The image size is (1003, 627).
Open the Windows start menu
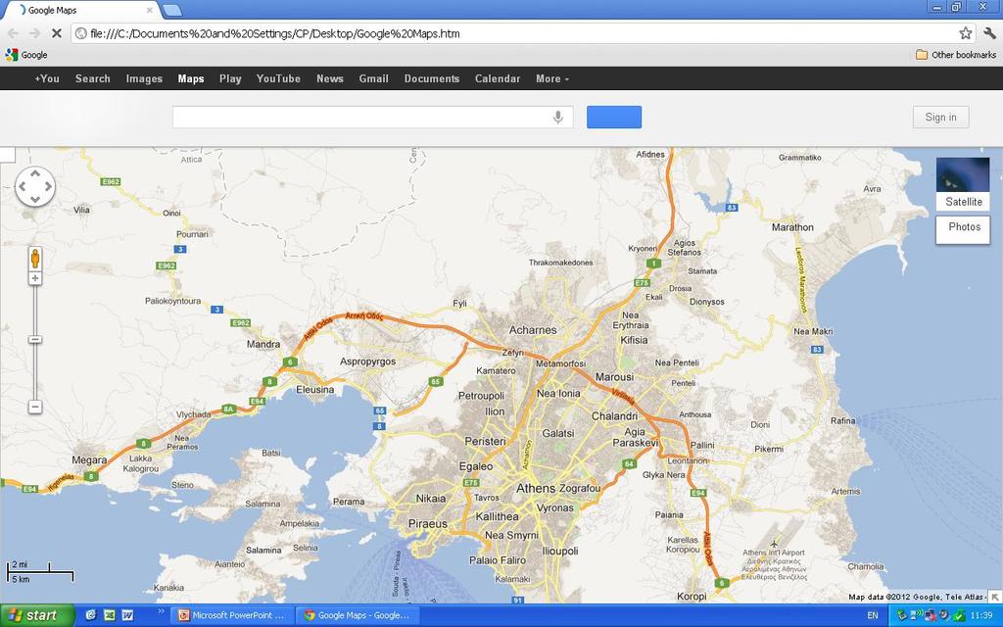tap(36, 615)
